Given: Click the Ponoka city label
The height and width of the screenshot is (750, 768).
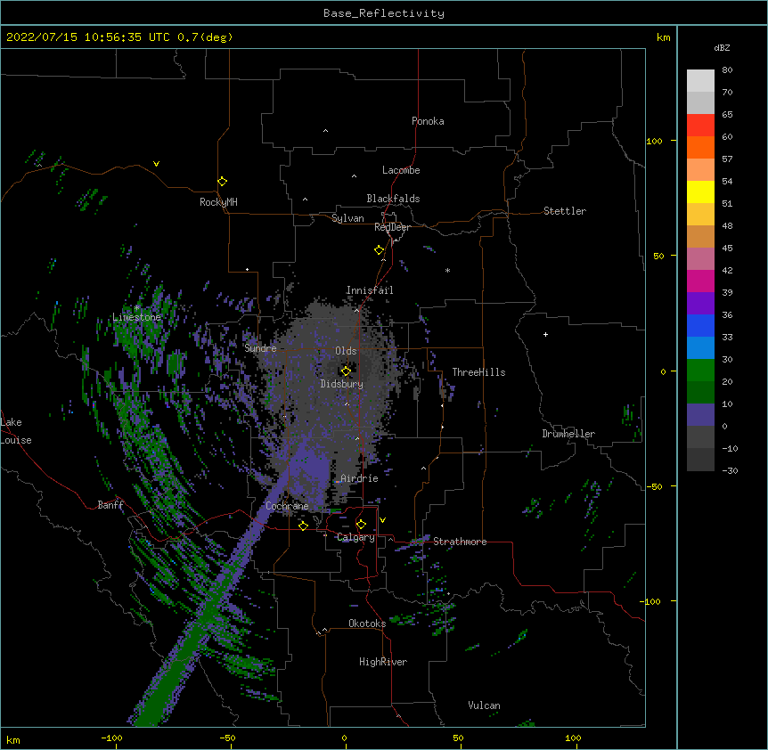Looking at the screenshot, I should point(428,121).
